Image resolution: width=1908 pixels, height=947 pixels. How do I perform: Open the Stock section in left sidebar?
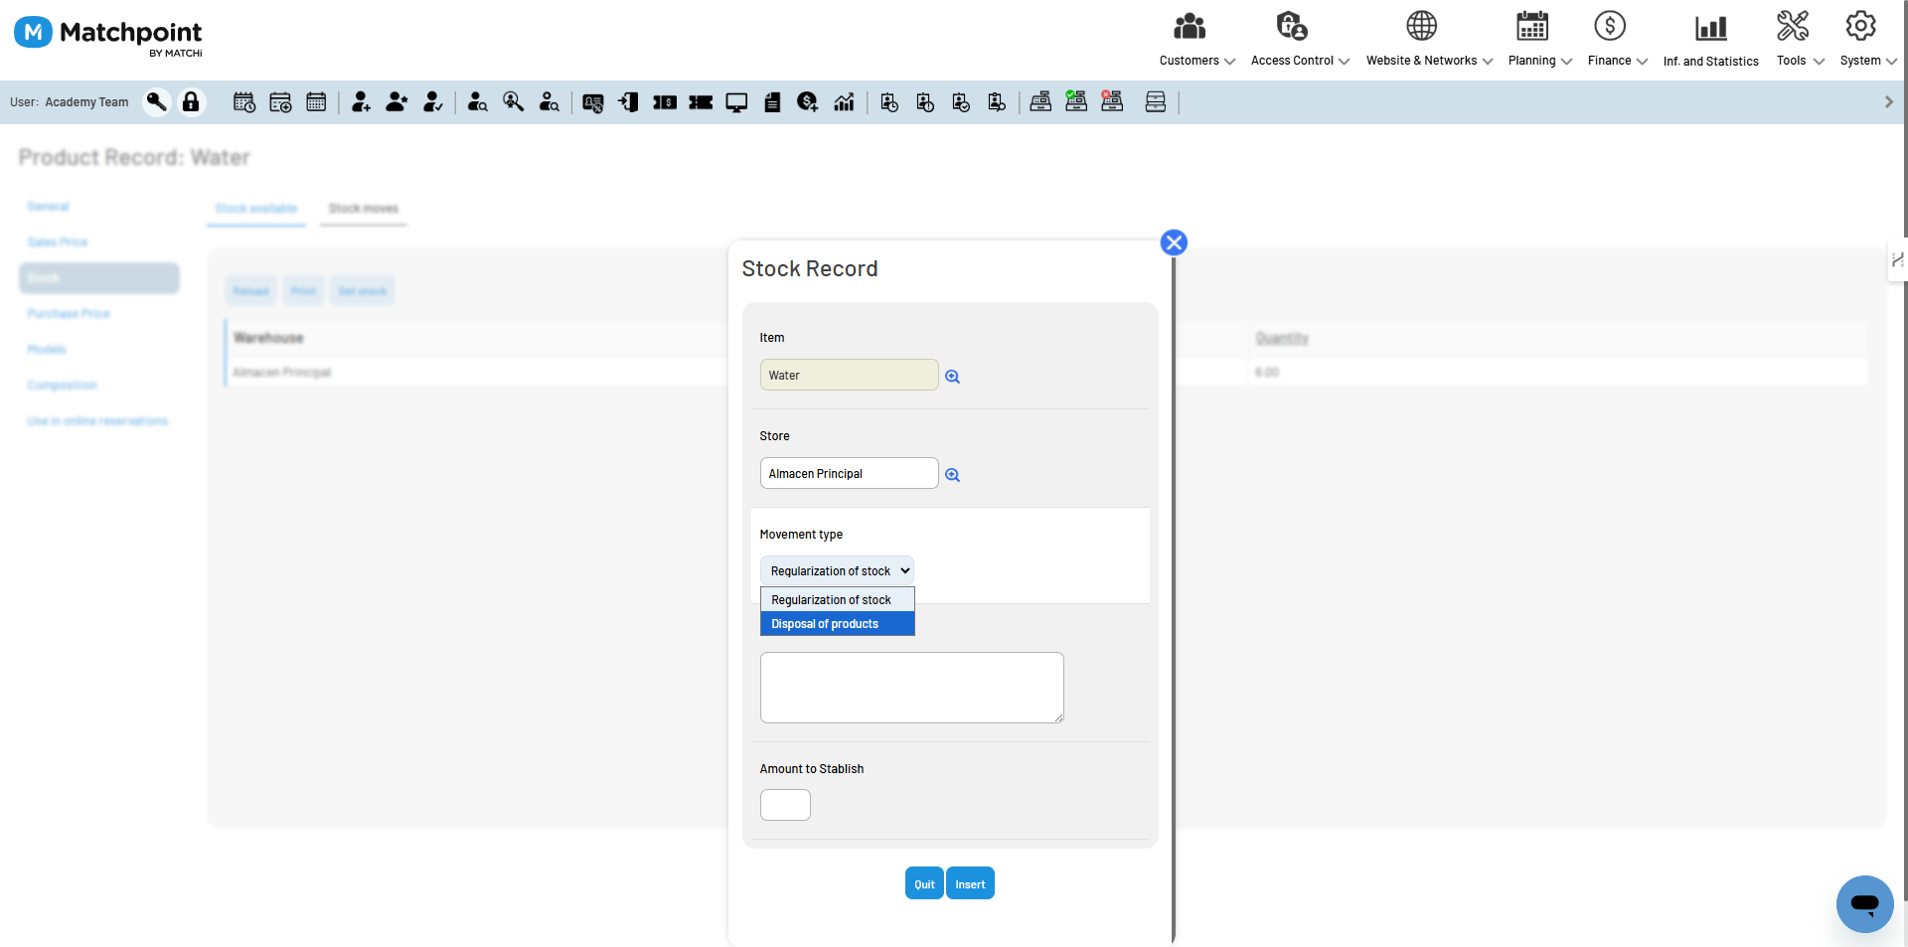pos(99,278)
